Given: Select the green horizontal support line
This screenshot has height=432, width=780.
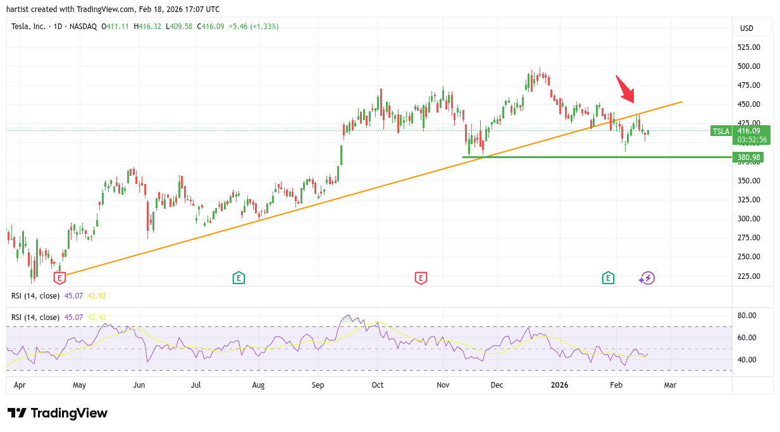Looking at the screenshot, I should [595, 157].
